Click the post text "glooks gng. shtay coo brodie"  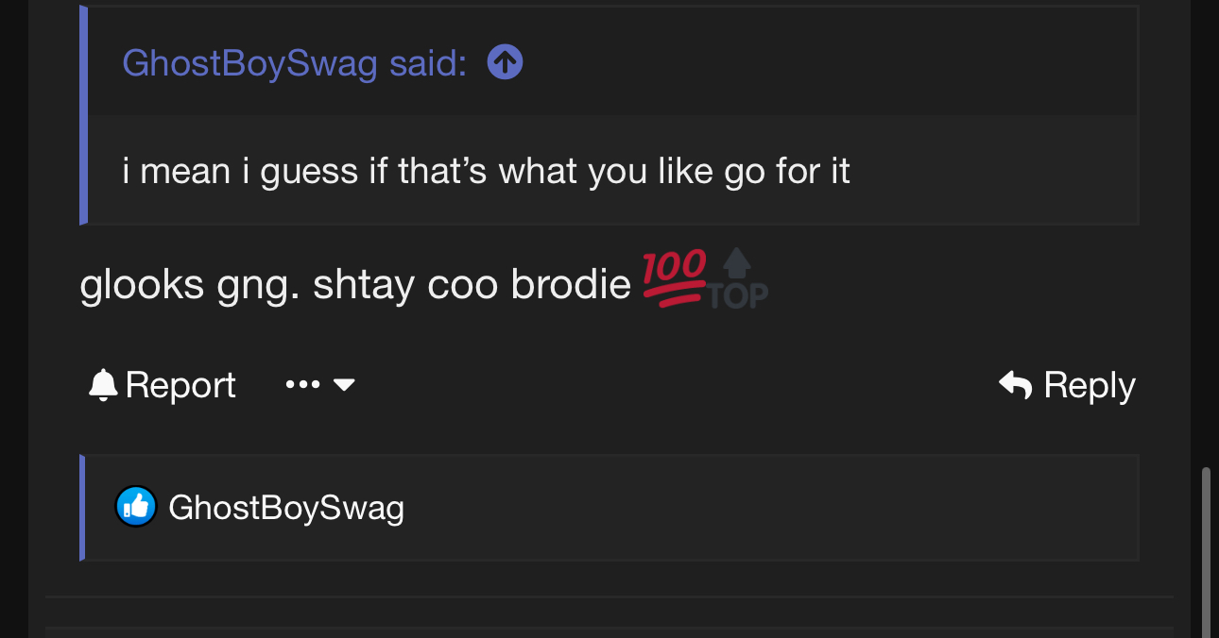pyautogui.click(x=355, y=285)
